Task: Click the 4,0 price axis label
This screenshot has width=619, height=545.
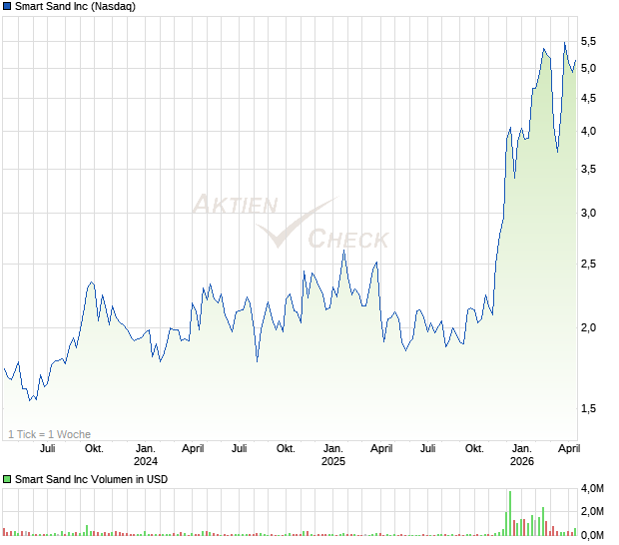Action: (588, 131)
